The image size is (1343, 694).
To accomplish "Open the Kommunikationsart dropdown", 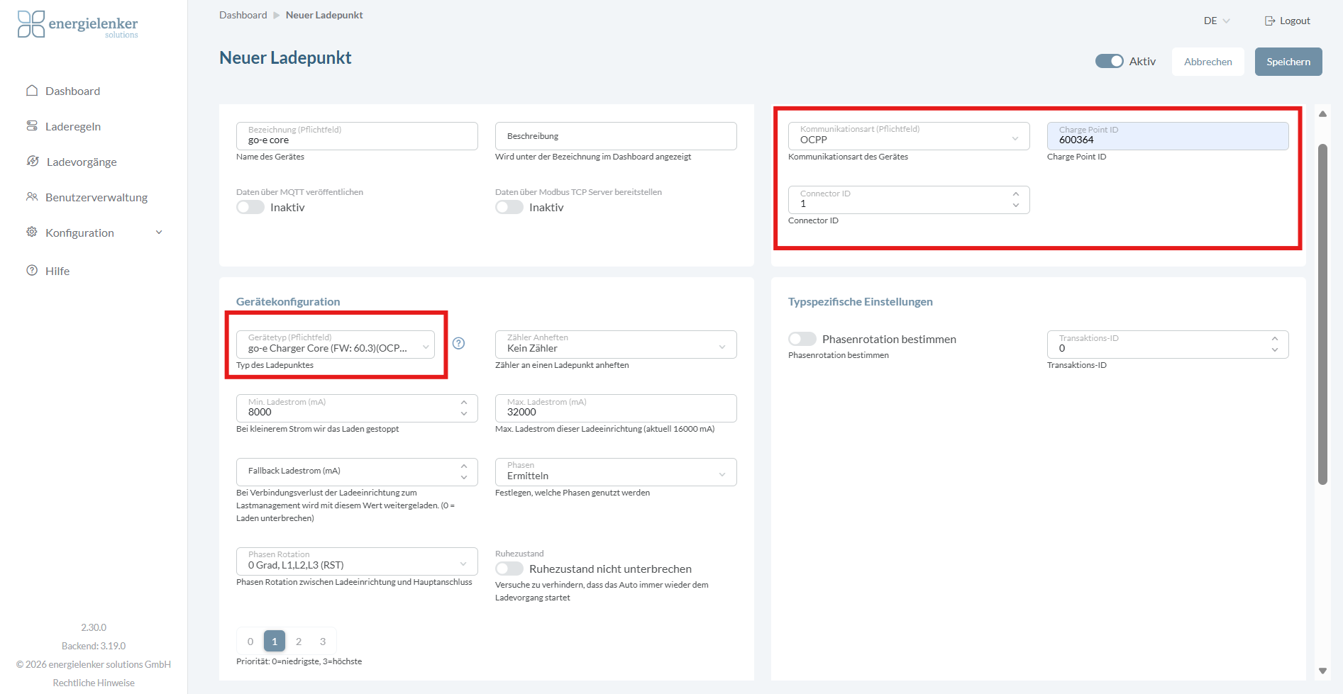I will (x=908, y=136).
